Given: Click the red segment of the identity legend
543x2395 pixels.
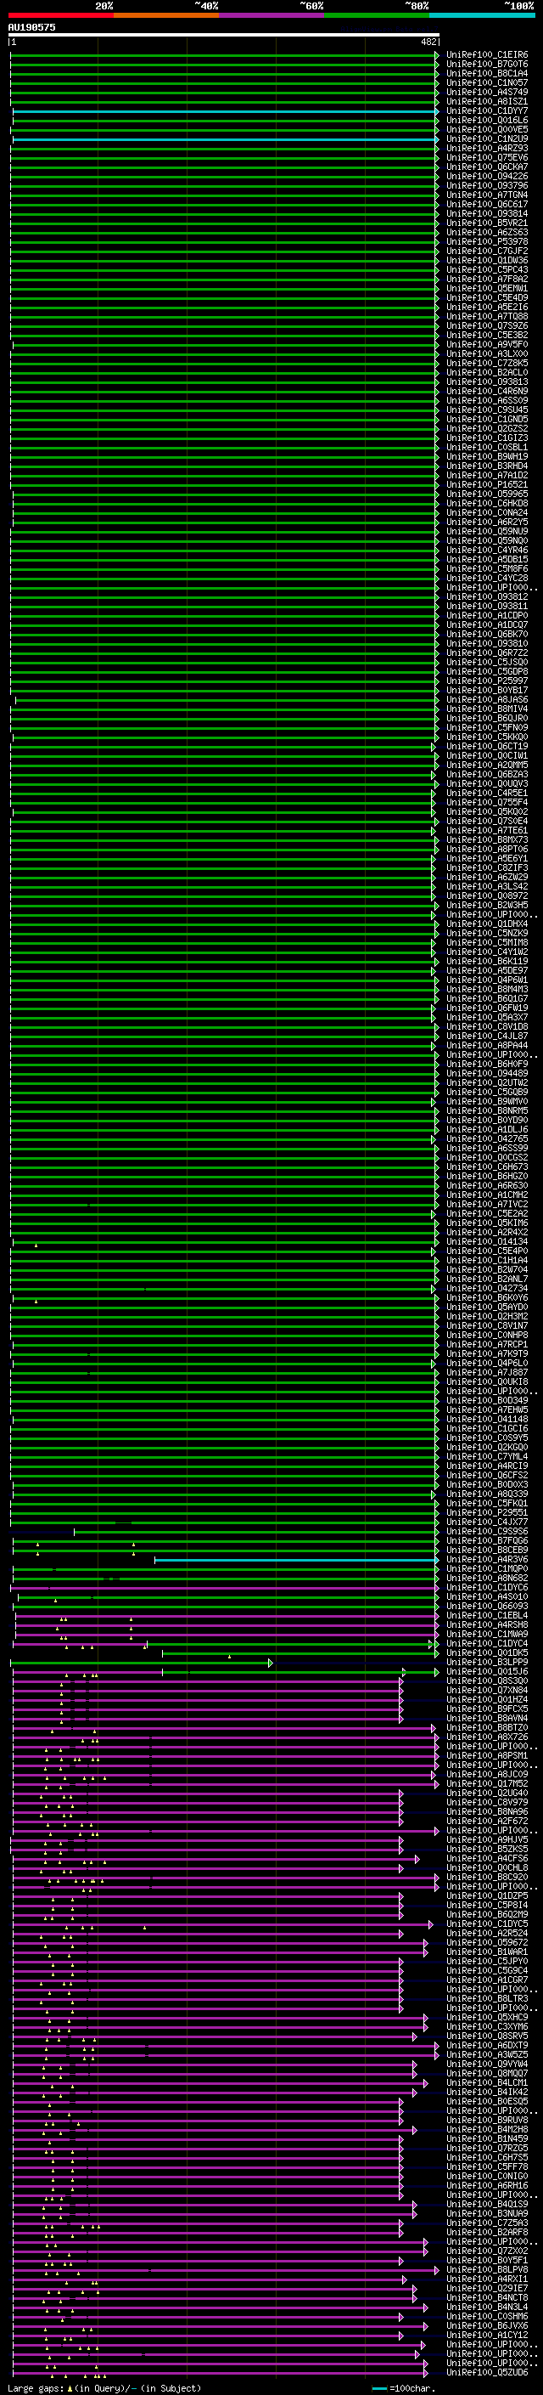Looking at the screenshot, I should [60, 15].
